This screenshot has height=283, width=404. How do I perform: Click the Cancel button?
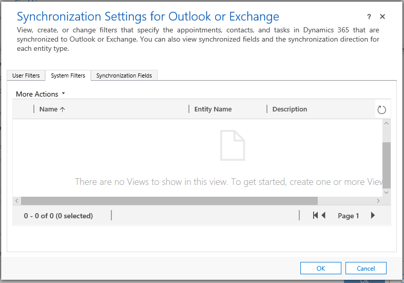coord(366,268)
